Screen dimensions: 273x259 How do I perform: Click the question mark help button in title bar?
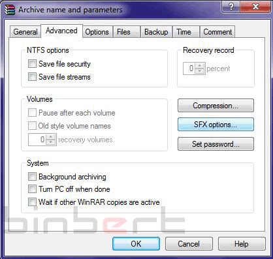(231, 7)
